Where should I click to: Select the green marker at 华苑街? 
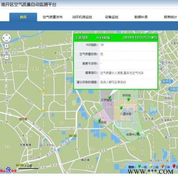point(99,120)
